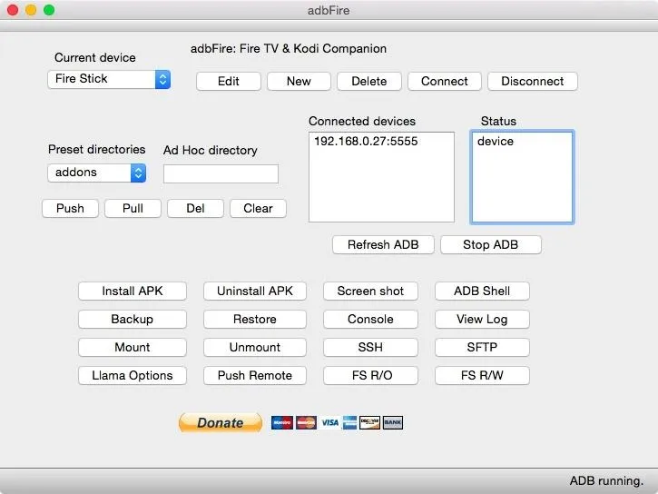This screenshot has width=658, height=494.
Task: Push files to the device
Action: click(x=70, y=208)
